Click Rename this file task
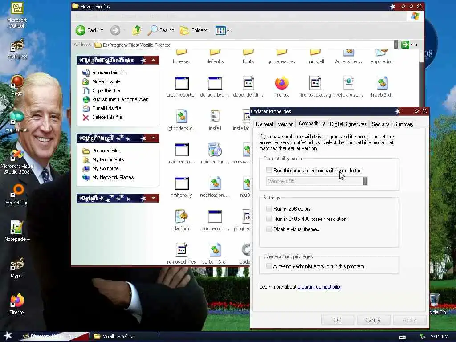 [x=109, y=73]
